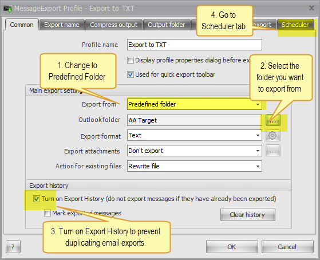Image resolution: width=320 pixels, height=260 pixels.
Task: Toggle Display profile properties dialog checkbox
Action: tap(131, 60)
